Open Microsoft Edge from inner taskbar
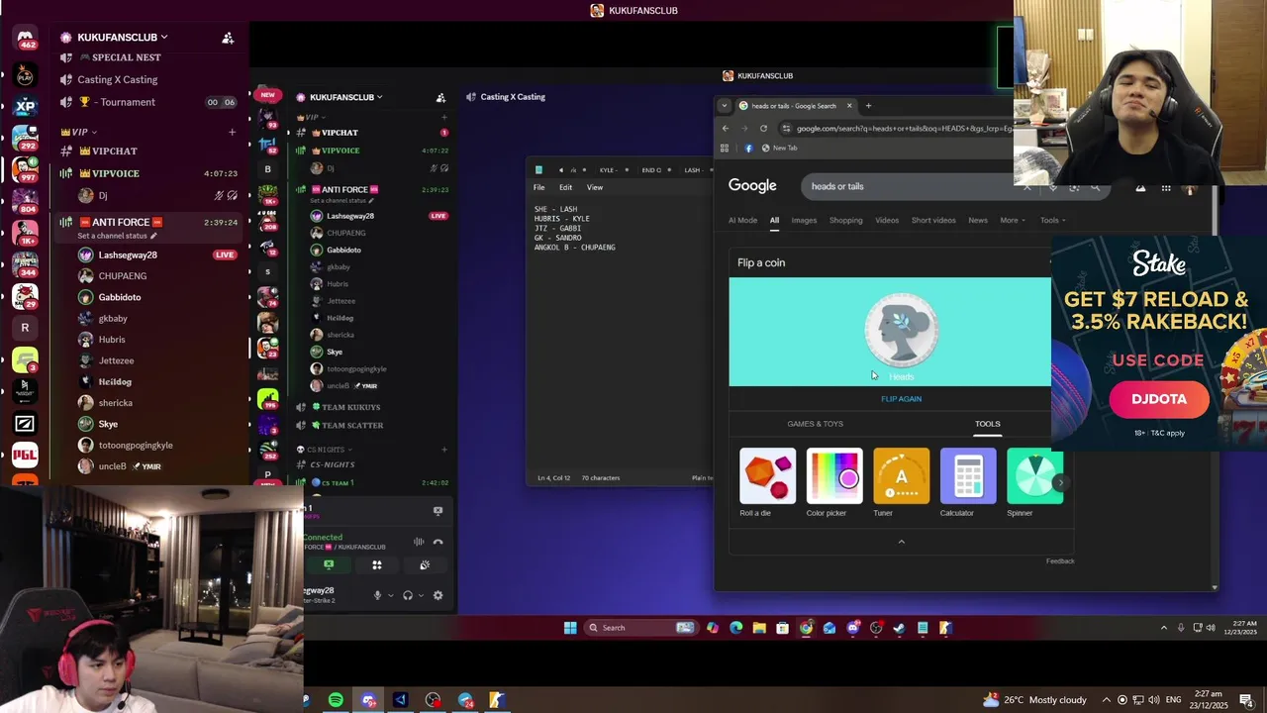Image resolution: width=1267 pixels, height=713 pixels. pyautogui.click(x=735, y=627)
